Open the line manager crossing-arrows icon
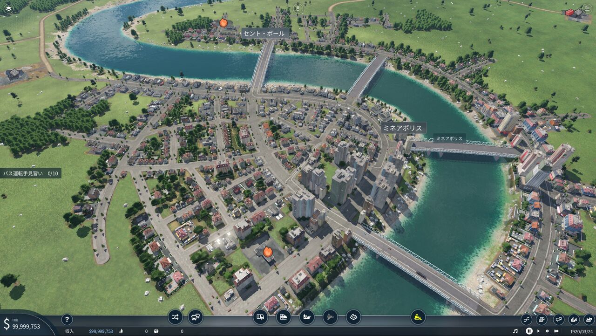This screenshot has width=596, height=336. pyautogui.click(x=175, y=317)
